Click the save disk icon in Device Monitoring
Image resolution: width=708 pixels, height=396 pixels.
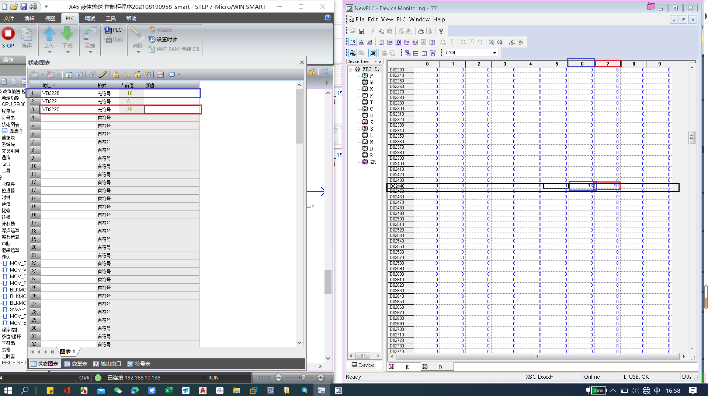(361, 31)
